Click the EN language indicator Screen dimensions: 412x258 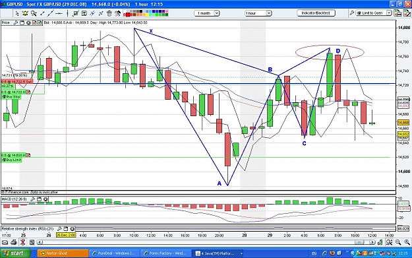314,253
